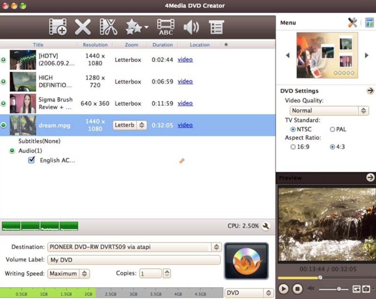Click the preview fullscreen icon
The width and height of the screenshot is (376, 299).
coord(356,289)
